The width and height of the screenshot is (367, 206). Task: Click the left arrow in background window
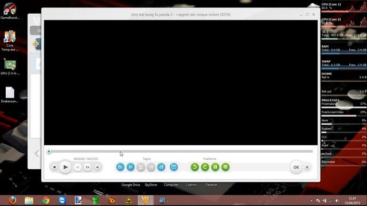(37, 153)
